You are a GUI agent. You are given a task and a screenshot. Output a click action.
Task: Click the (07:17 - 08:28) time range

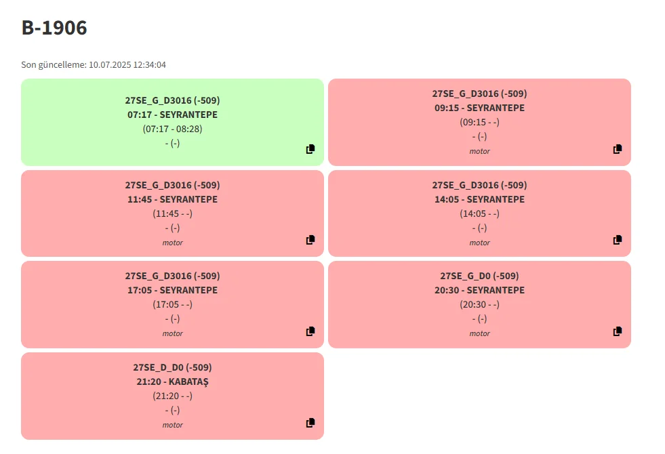[172, 129]
